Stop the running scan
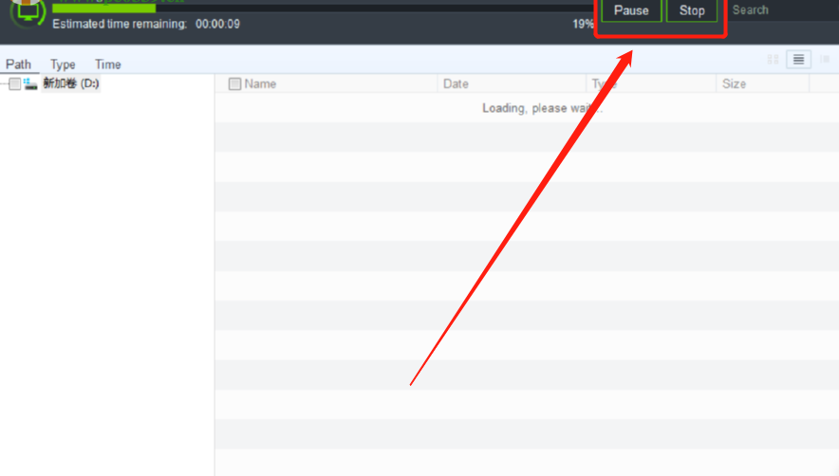This screenshot has width=839, height=476. [692, 10]
